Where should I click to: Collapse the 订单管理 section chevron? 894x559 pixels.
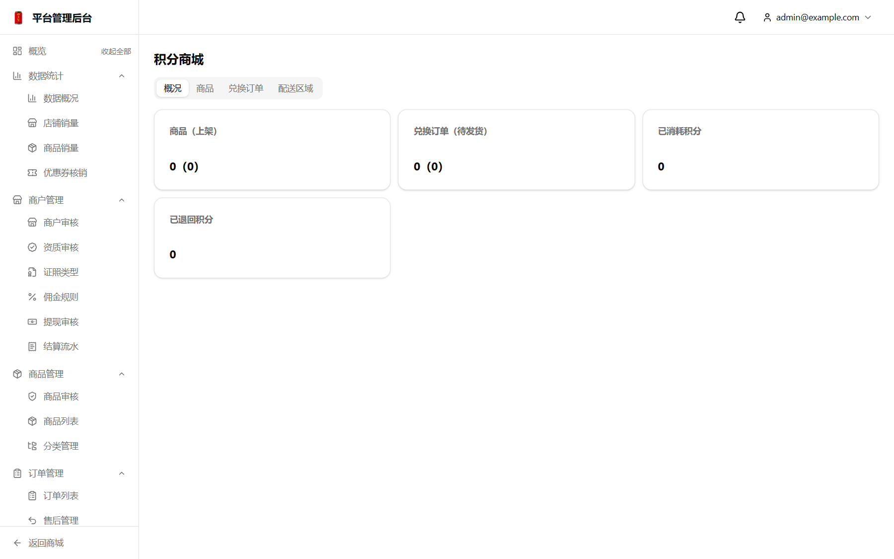pyautogui.click(x=122, y=473)
